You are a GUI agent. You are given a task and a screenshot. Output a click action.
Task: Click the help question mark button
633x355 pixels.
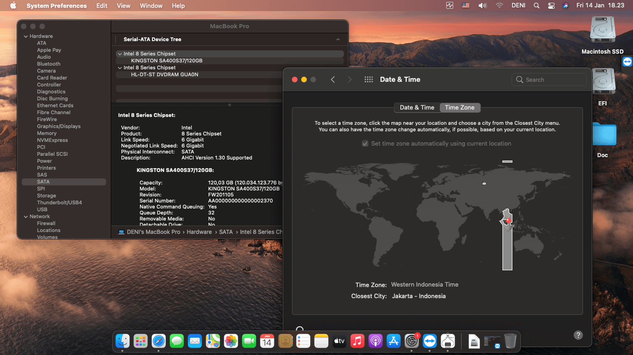tap(578, 335)
